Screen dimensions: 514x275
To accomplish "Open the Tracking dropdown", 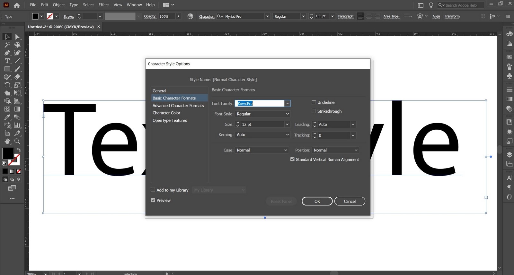I will coord(353,135).
